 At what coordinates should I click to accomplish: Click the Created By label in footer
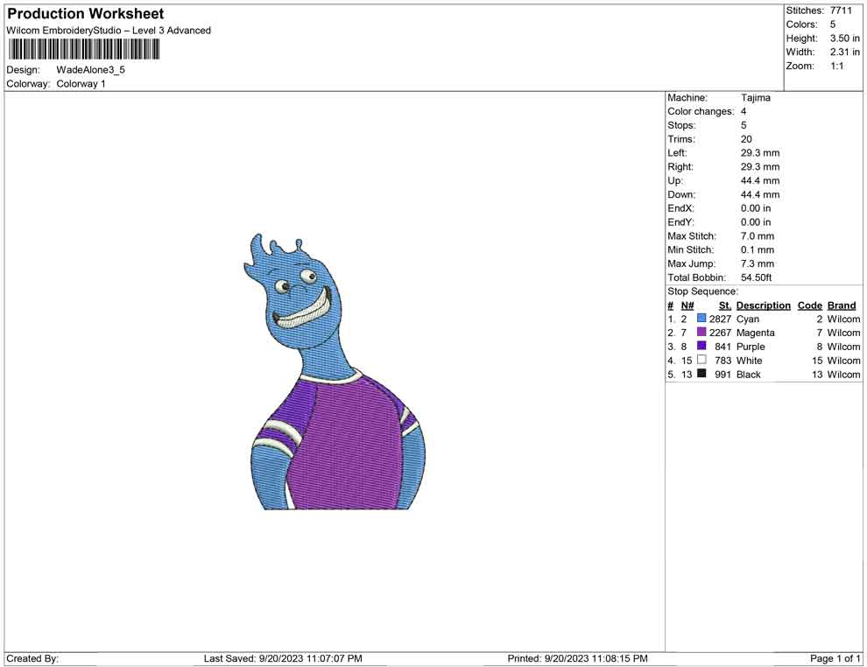(32, 659)
